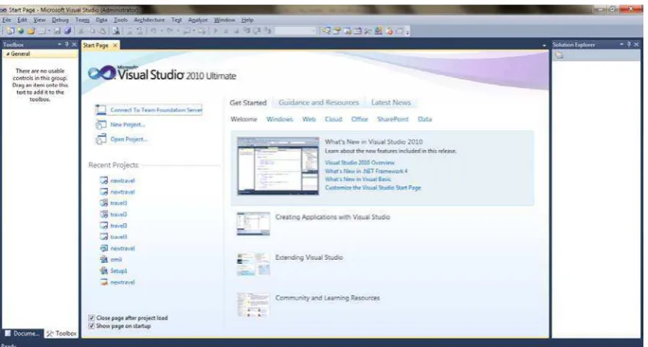This screenshot has height=347, width=648.
Task: Close the Toolbox panel with its X
Action: 74,44
